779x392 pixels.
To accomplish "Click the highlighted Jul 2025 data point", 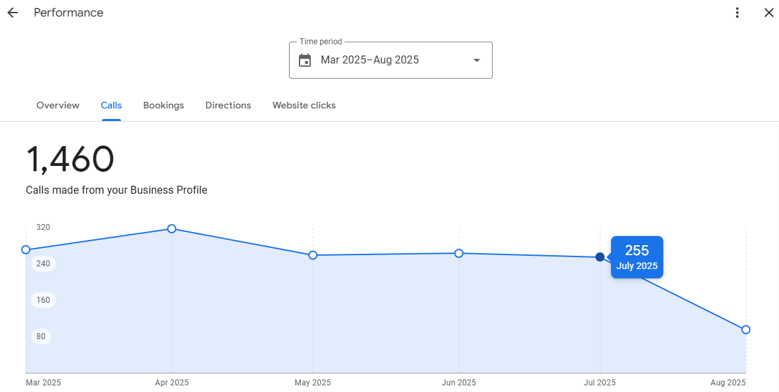I will [x=600, y=257].
